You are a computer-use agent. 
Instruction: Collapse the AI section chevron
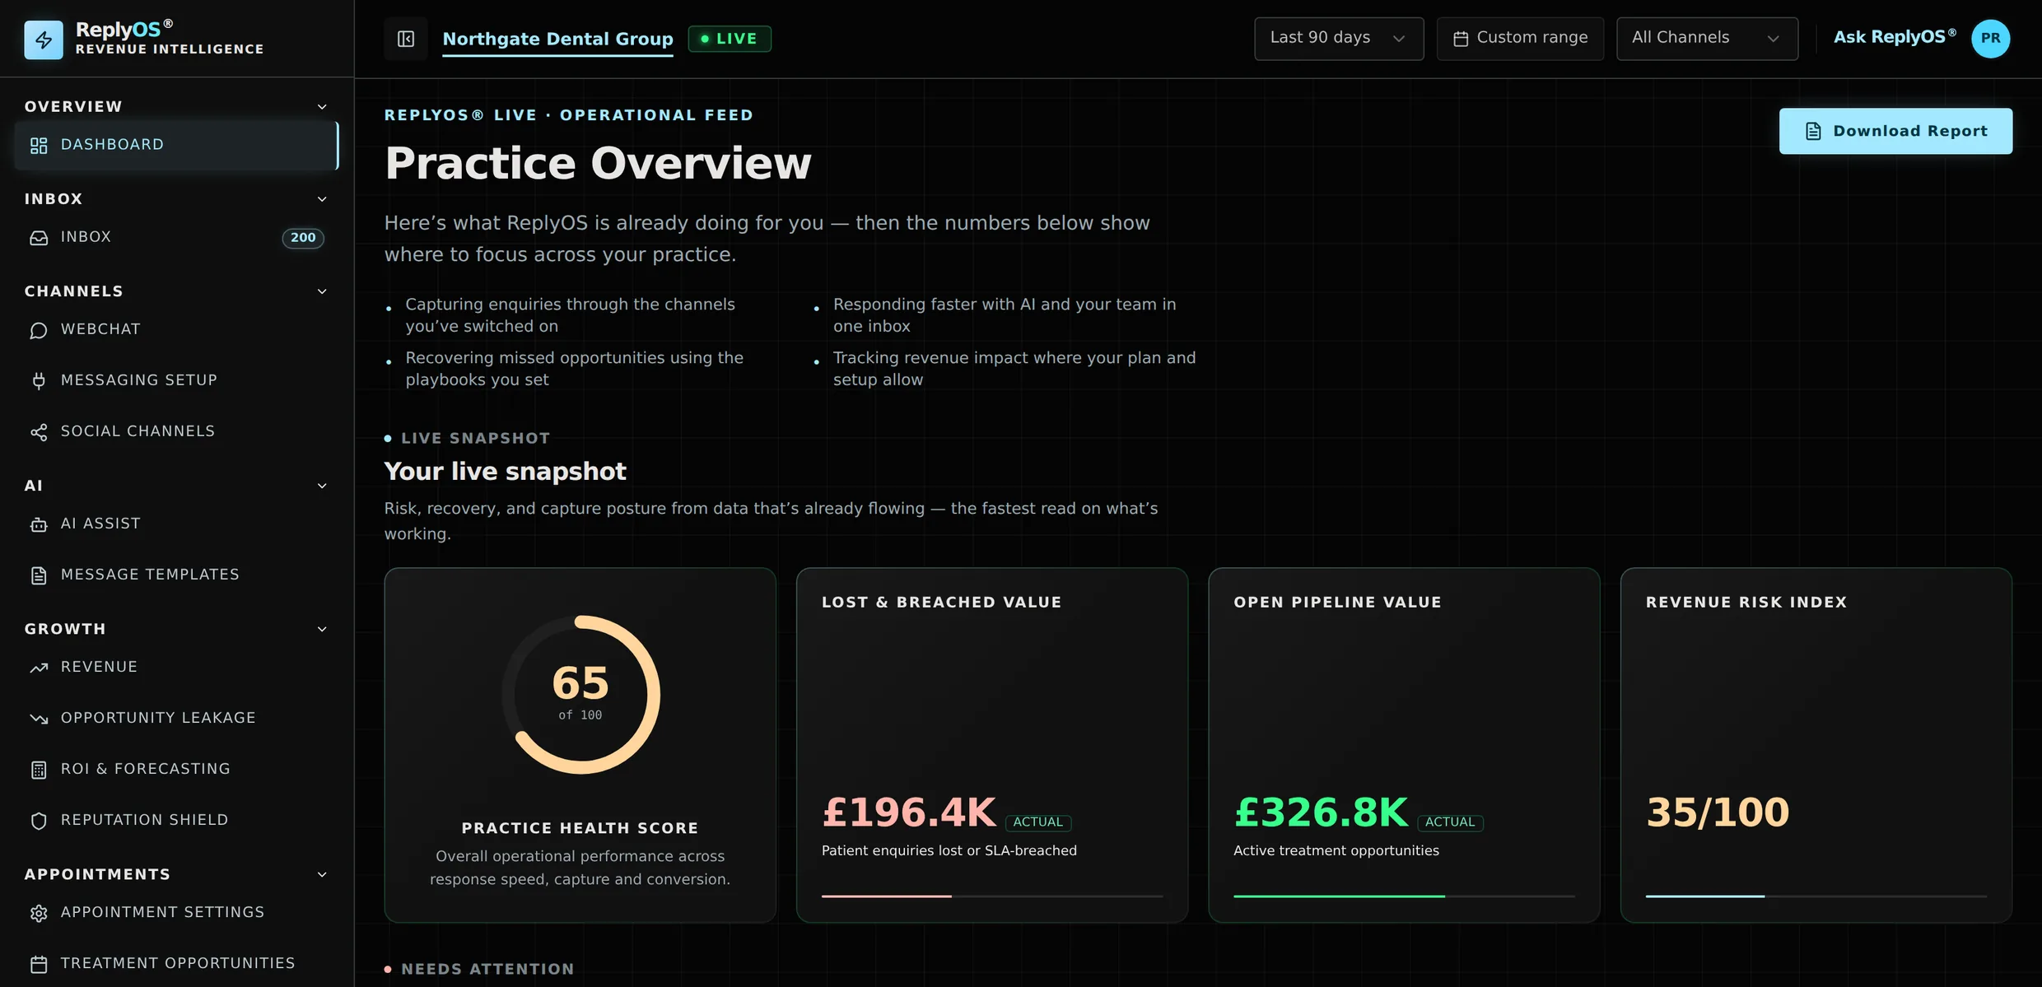322,486
